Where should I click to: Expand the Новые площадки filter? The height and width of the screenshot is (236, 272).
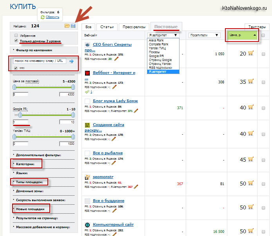point(30,209)
